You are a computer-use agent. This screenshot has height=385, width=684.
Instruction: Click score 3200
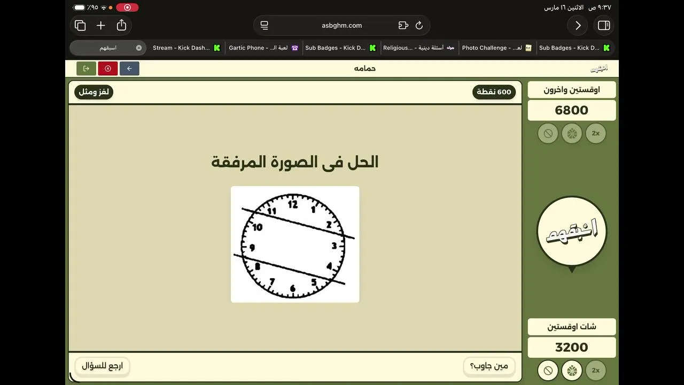pyautogui.click(x=572, y=347)
